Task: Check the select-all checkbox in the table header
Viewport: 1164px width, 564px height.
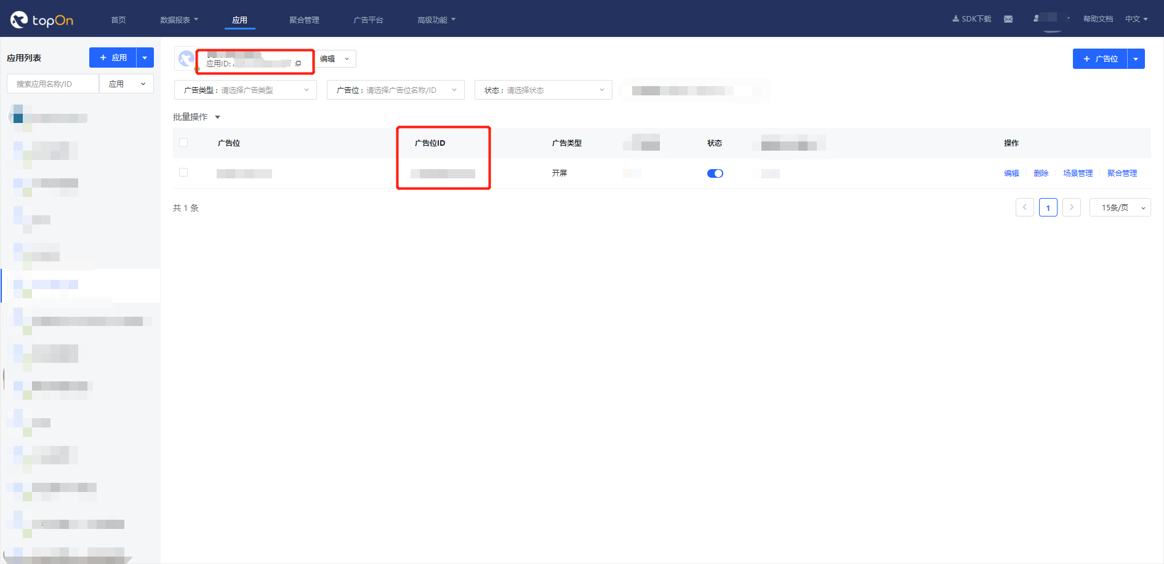Action: tap(183, 142)
